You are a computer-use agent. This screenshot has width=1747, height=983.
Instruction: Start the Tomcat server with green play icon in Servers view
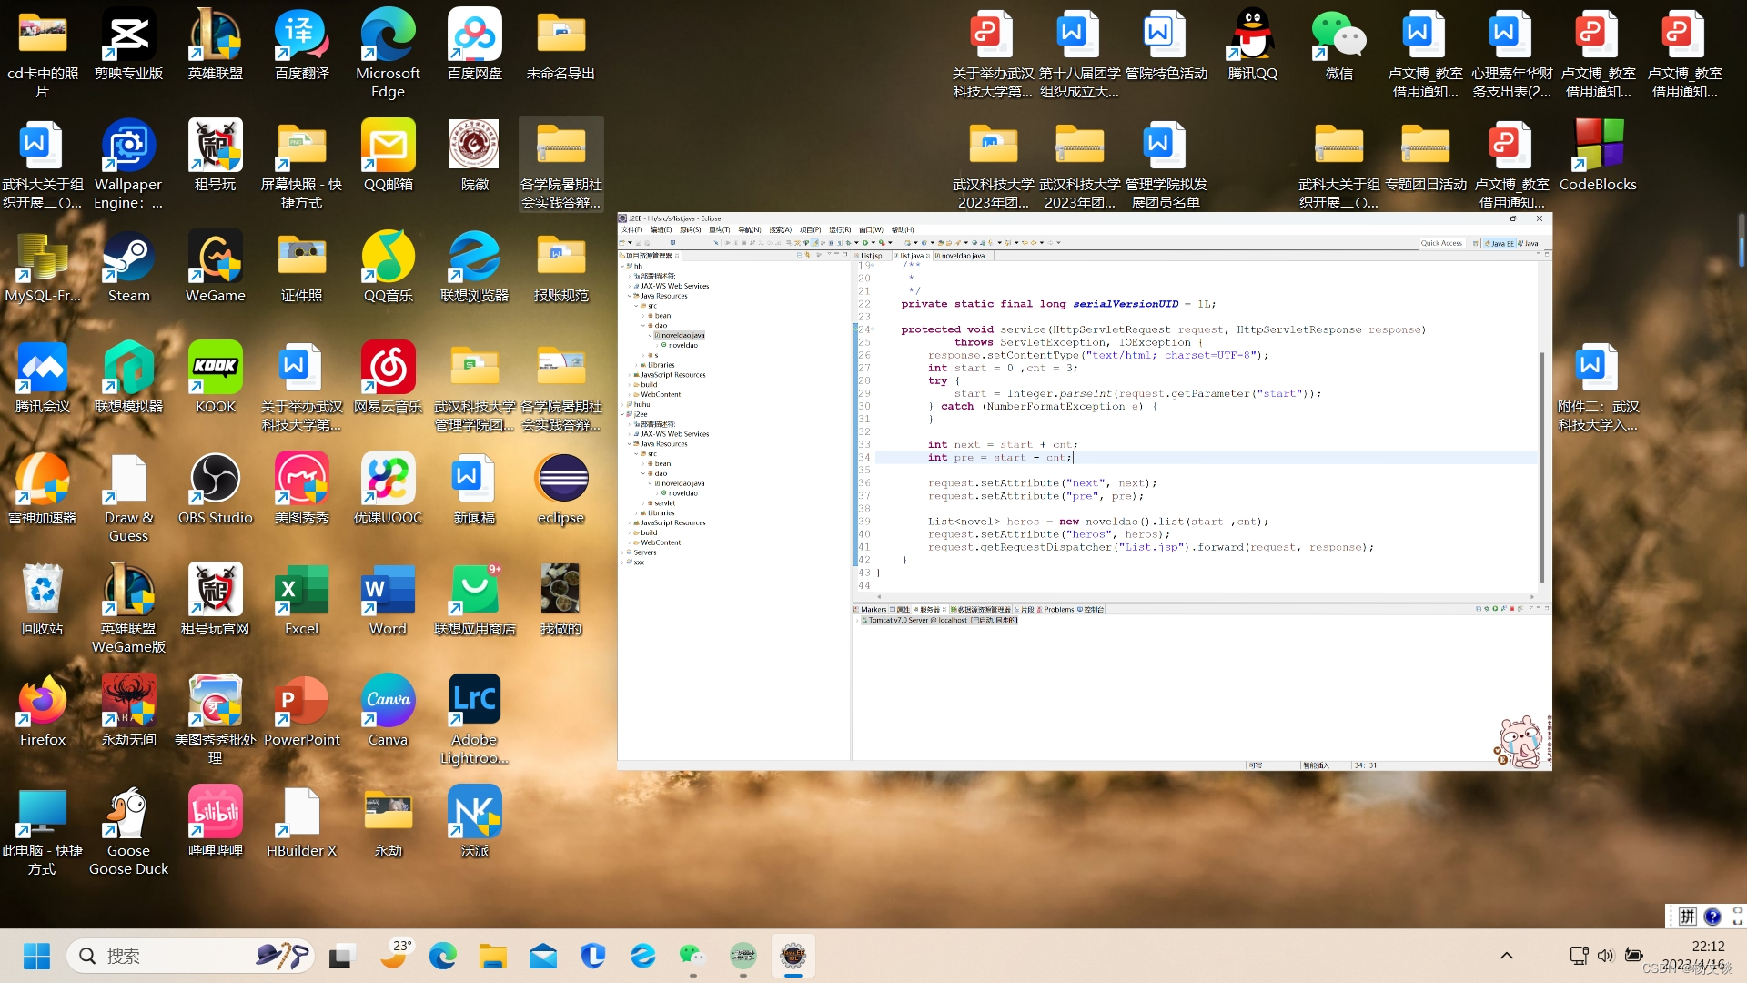pyautogui.click(x=1495, y=609)
